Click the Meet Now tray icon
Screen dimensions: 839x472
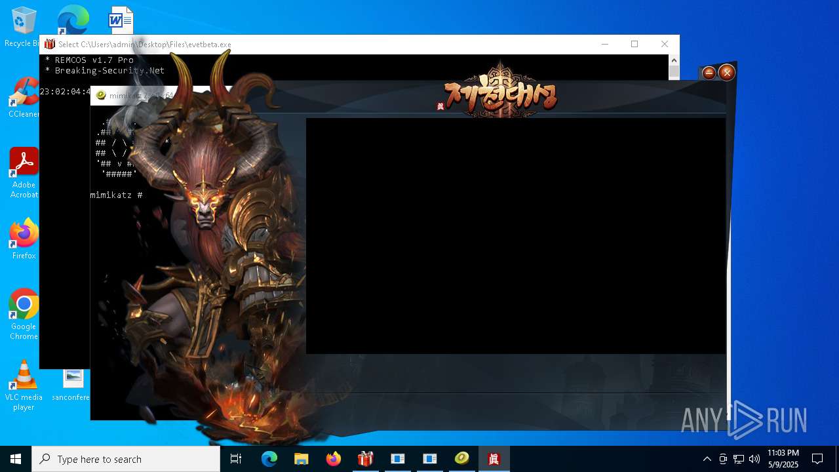[722, 459]
